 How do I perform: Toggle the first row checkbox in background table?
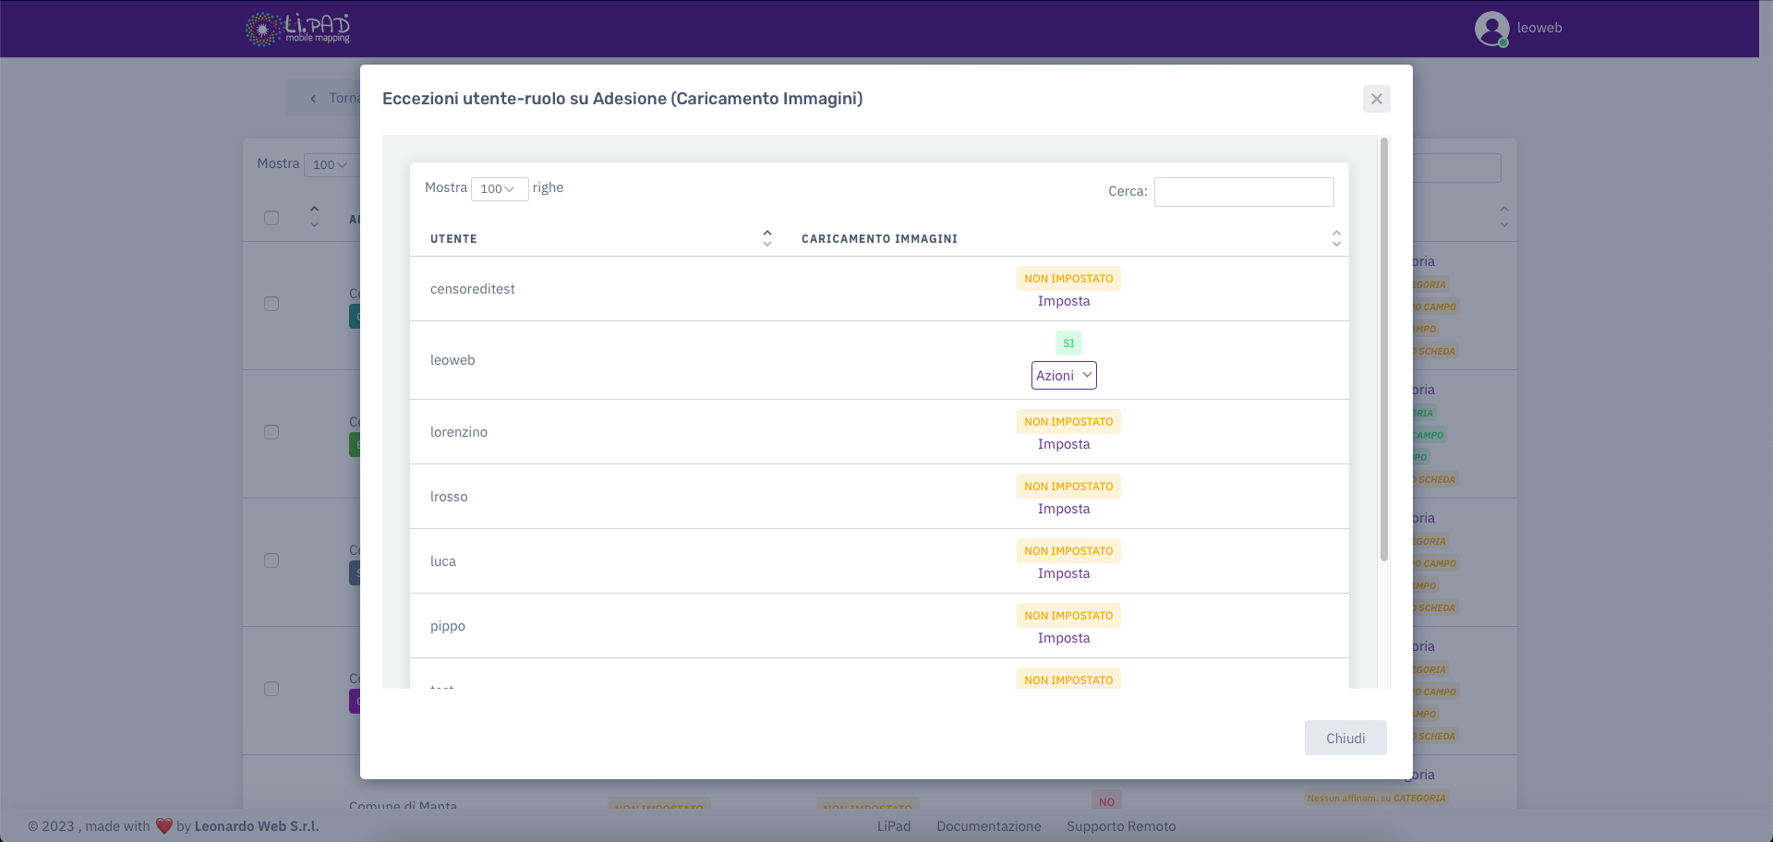coord(271,304)
